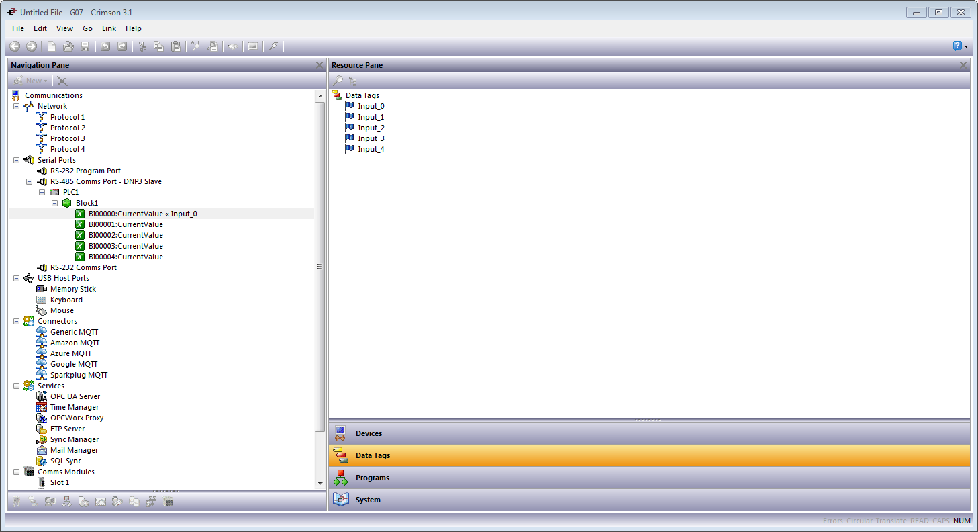This screenshot has width=978, height=532.
Task: Click the Find magnifier-over-page icon
Action: [213, 46]
